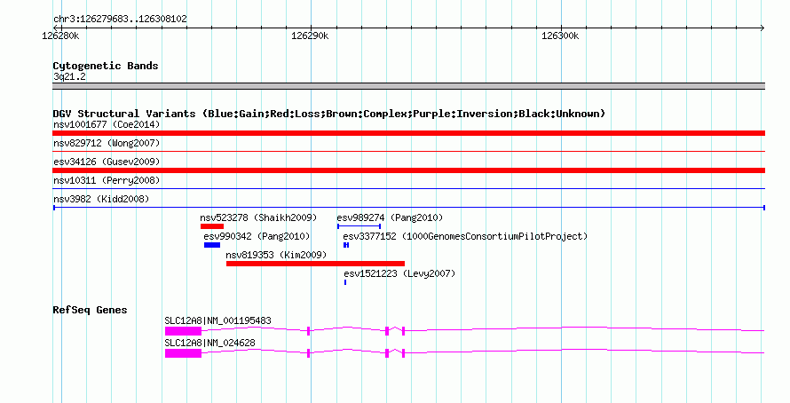The width and height of the screenshot is (790, 403).
Task: Open the DGV Structural Variants track title
Action: 329,114
